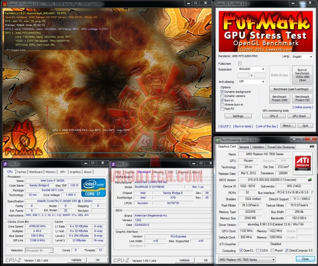Open PowerColor Giveaway tab in GPU-Z
Image resolution: width=318 pixels, height=266 pixels.
[281, 147]
